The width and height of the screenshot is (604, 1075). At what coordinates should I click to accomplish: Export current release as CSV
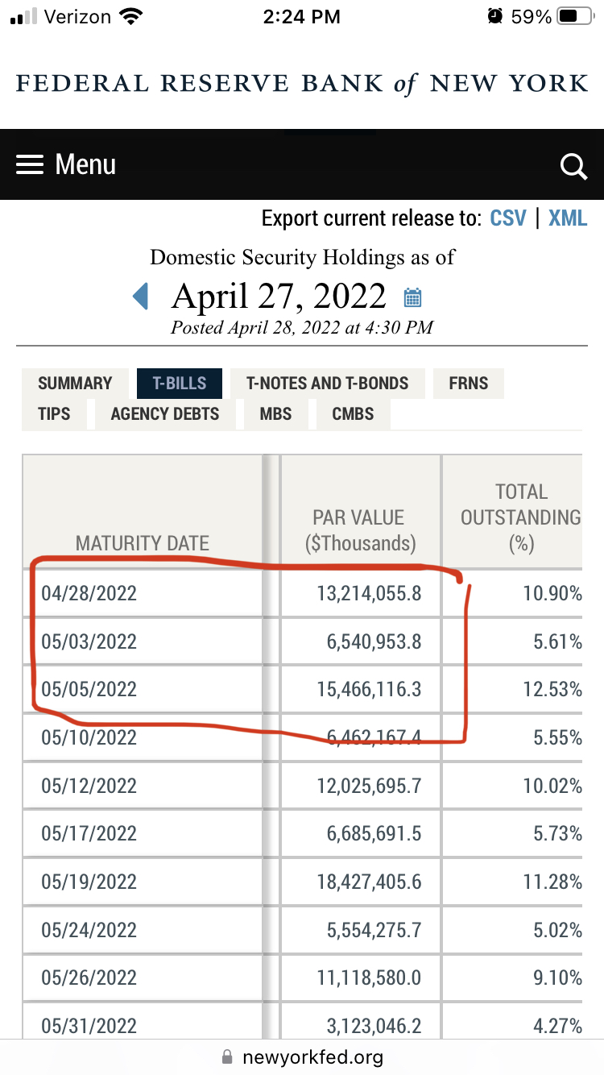pos(508,218)
